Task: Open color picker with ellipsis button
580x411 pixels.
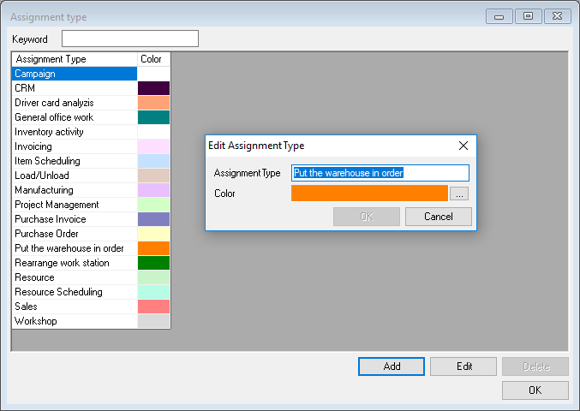Action: tap(459, 194)
